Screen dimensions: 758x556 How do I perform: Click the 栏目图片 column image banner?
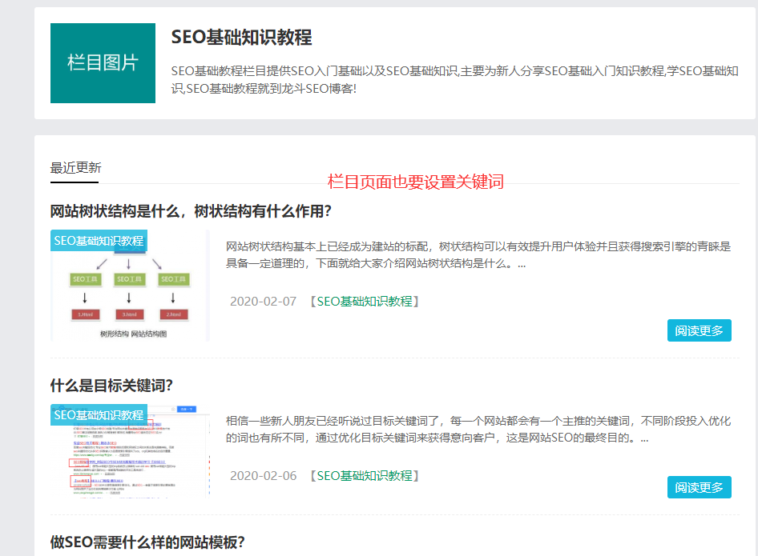click(103, 63)
